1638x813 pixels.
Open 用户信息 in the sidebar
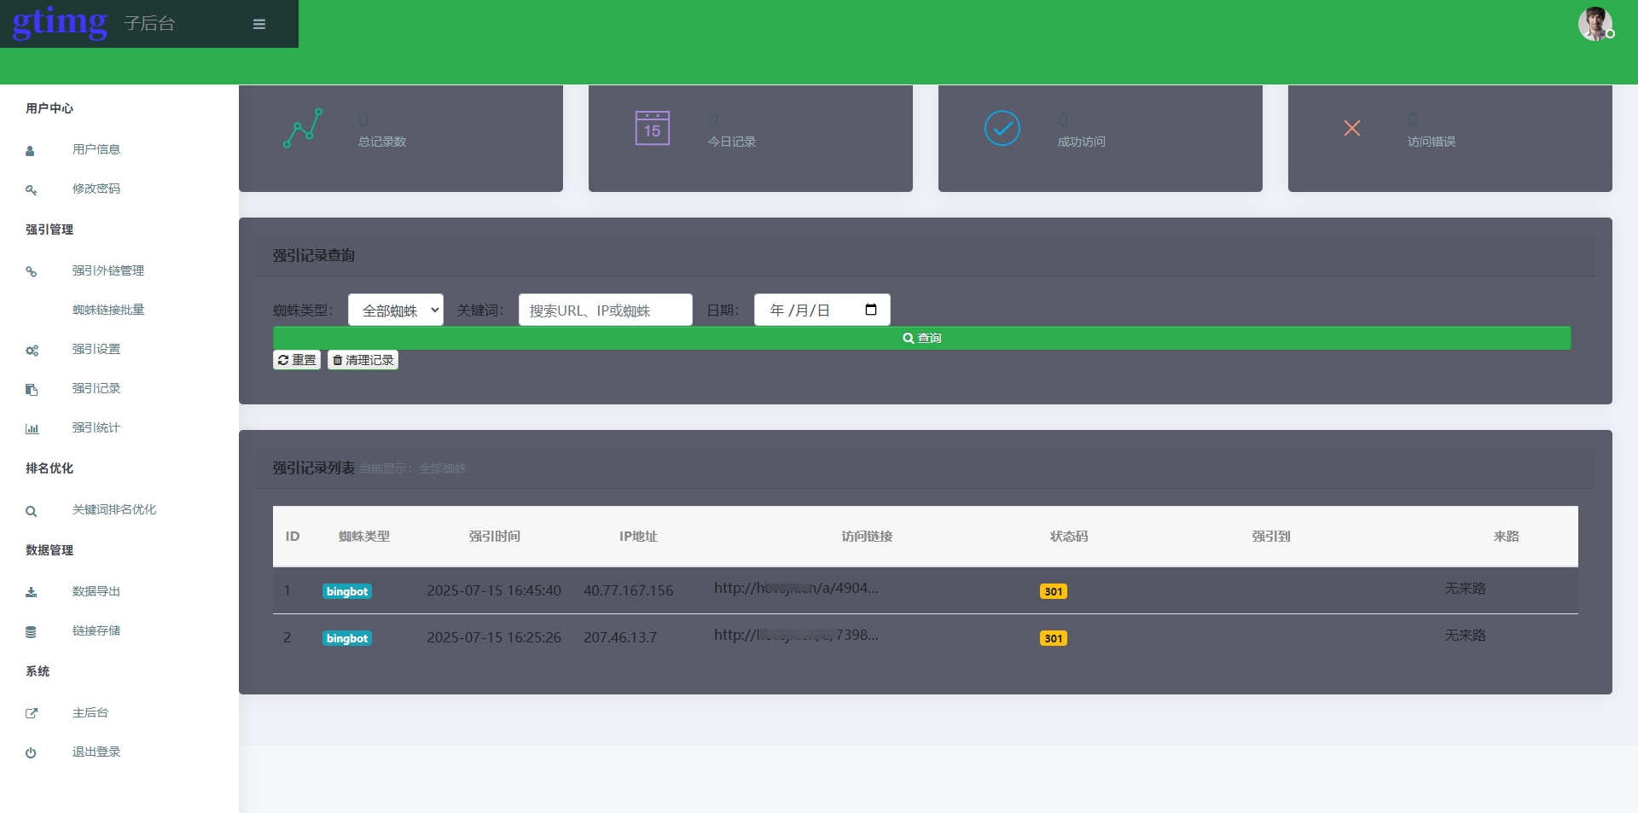coord(96,149)
